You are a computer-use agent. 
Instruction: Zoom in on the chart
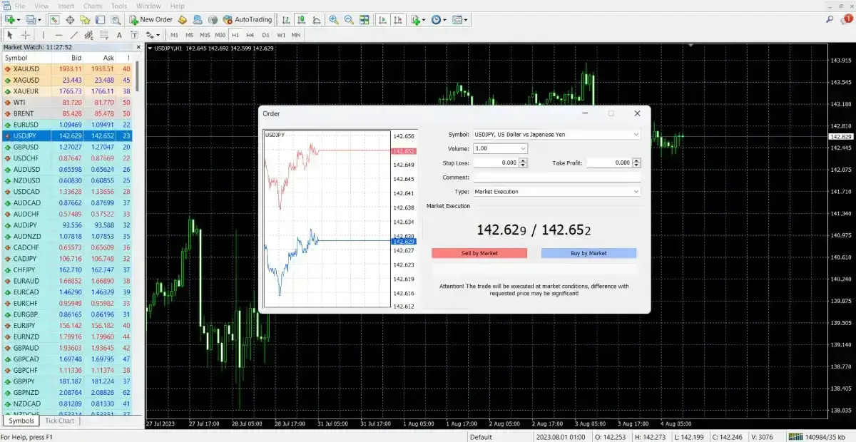pos(333,20)
